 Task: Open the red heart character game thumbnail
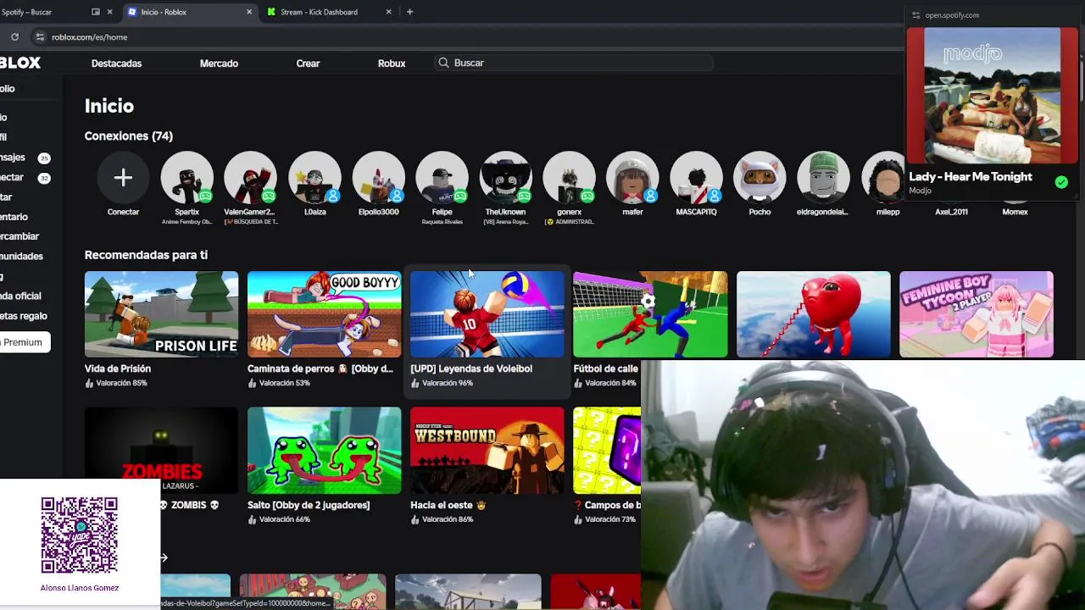pos(813,314)
